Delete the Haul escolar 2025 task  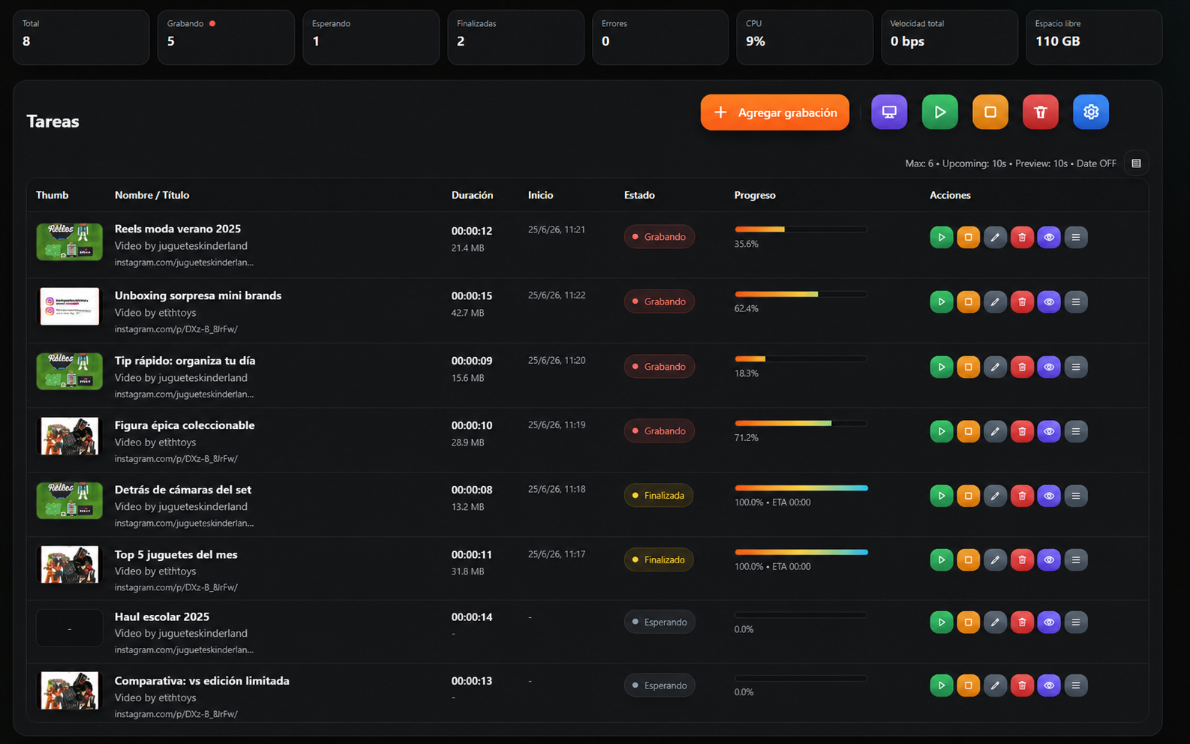[x=1022, y=622]
